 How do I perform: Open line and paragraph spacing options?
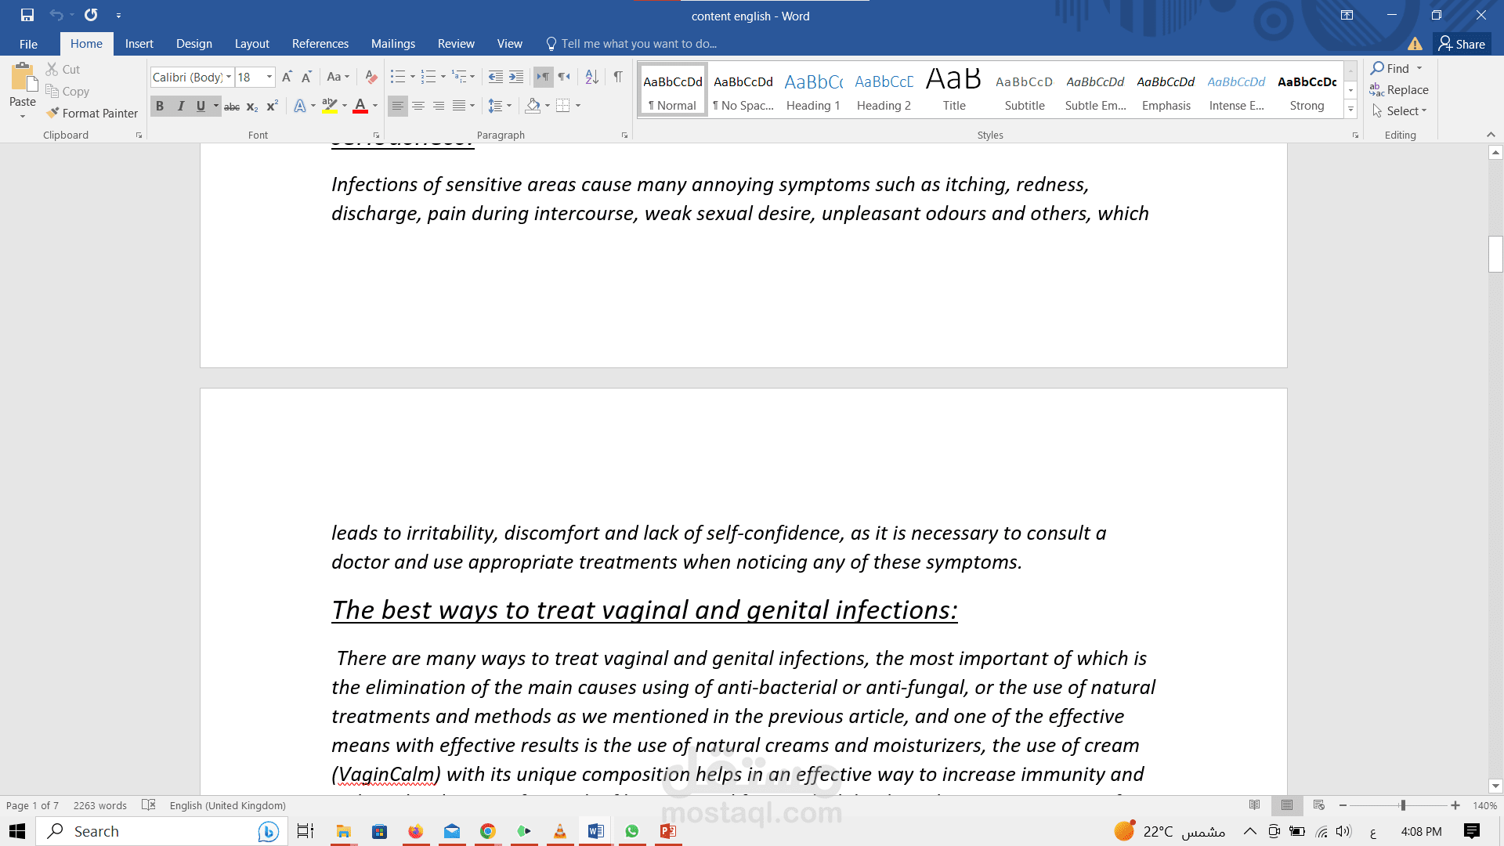[x=500, y=106]
